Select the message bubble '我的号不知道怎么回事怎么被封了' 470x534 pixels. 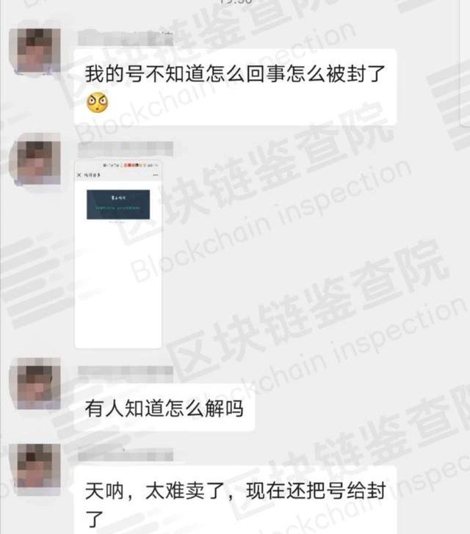coord(235,87)
